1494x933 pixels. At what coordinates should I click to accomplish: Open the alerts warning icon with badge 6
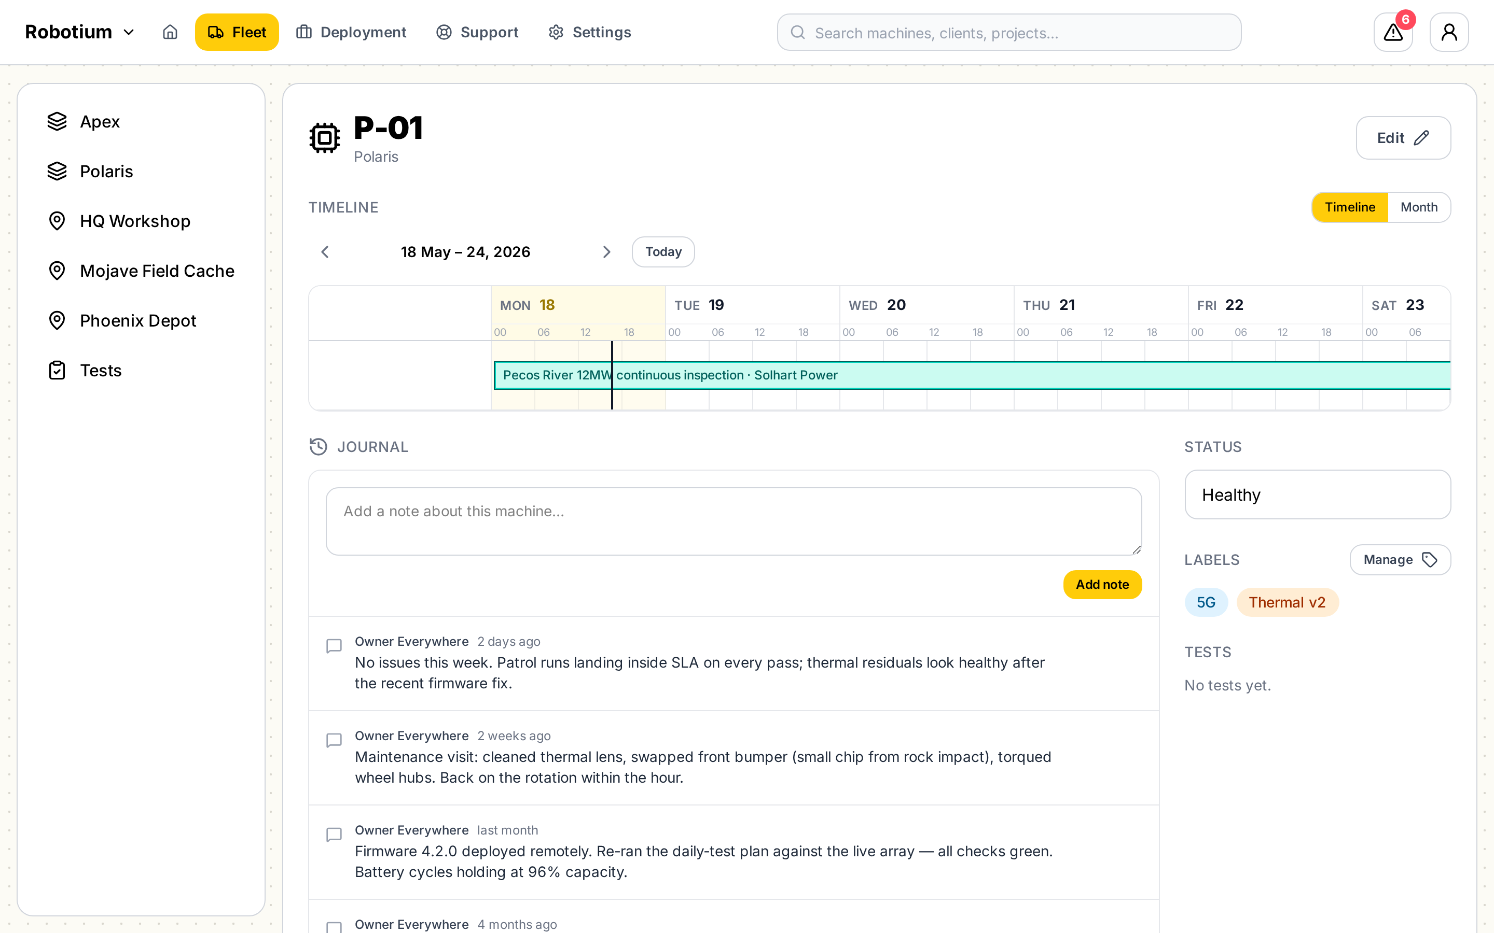click(x=1393, y=32)
